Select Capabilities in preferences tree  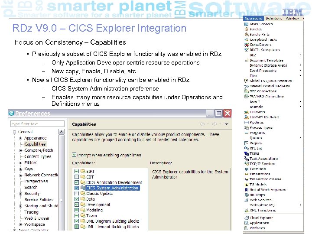tap(35, 144)
